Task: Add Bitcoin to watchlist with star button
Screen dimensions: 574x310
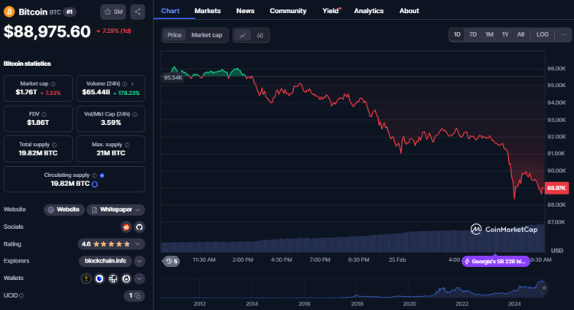Action: (114, 11)
